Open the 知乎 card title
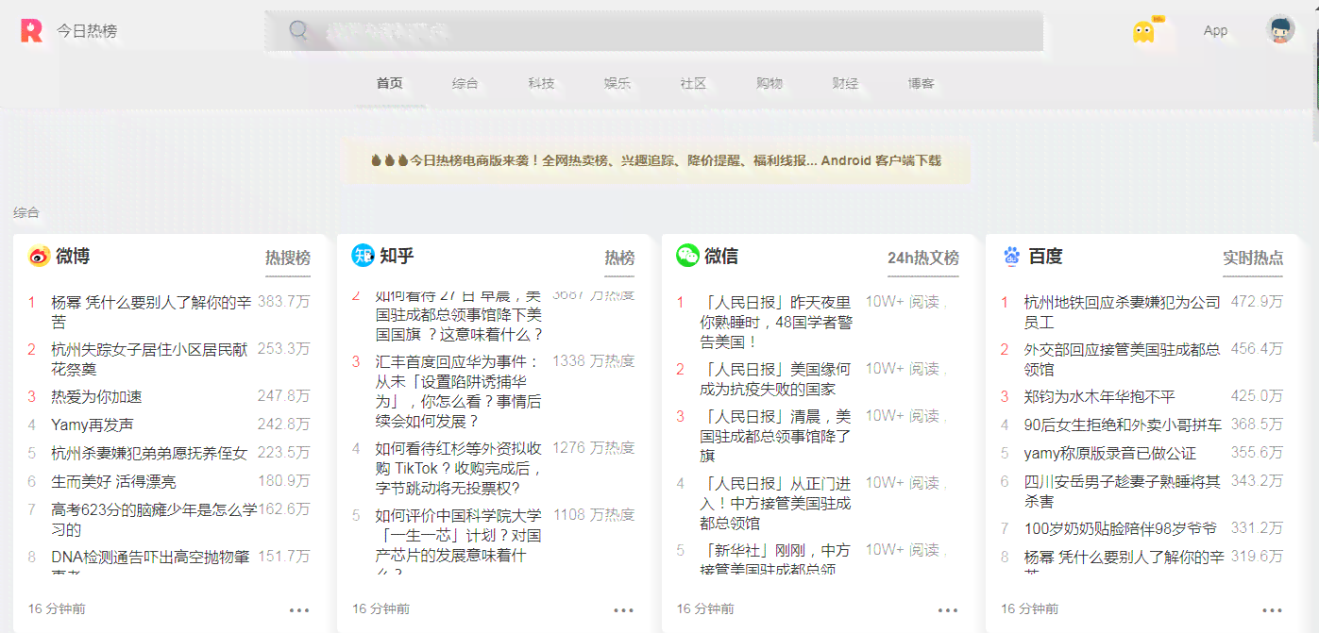This screenshot has height=633, width=1319. (x=397, y=256)
